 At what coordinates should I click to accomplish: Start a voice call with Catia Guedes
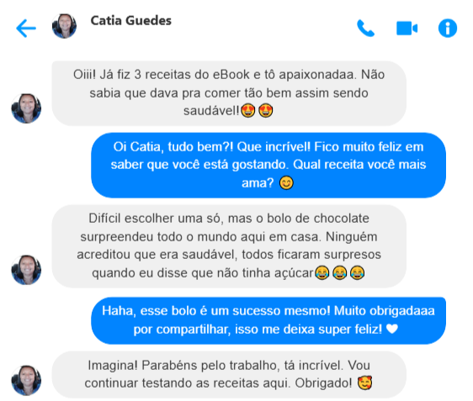(x=365, y=29)
